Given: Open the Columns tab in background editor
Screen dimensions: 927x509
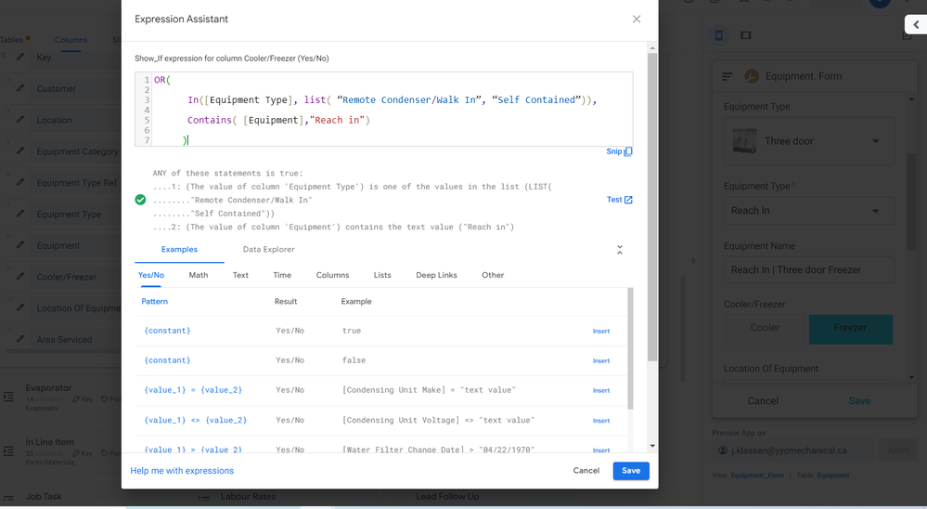Looking at the screenshot, I should click(x=71, y=40).
